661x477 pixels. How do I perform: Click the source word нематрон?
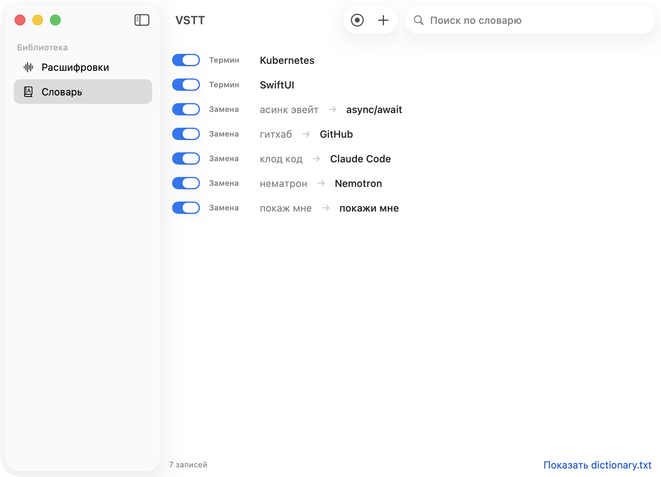pyautogui.click(x=284, y=183)
